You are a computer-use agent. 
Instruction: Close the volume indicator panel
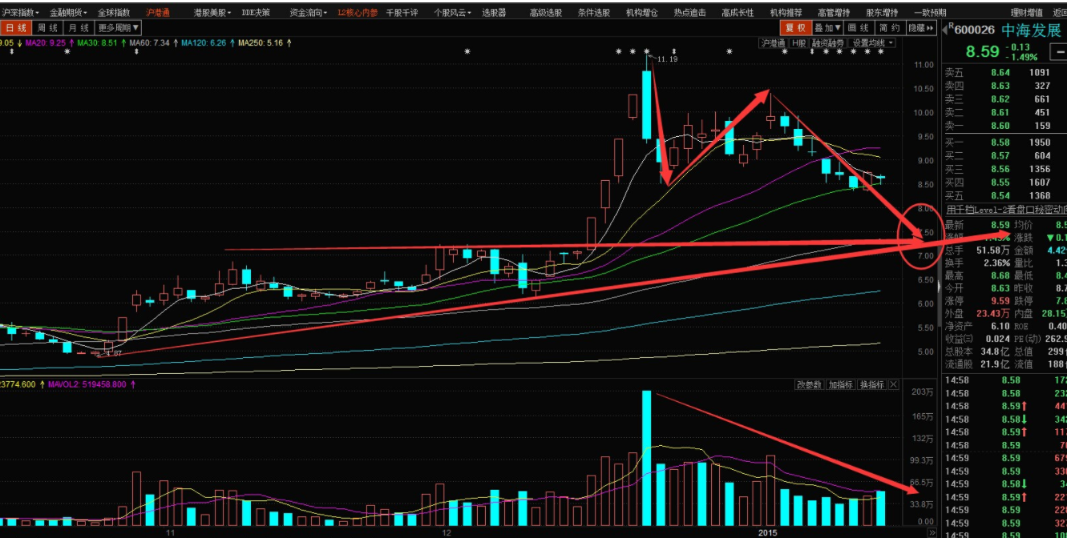[x=894, y=385]
